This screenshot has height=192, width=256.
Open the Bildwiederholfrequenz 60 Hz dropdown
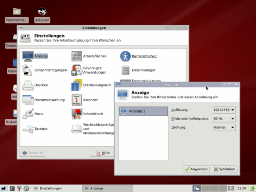click(x=223, y=118)
